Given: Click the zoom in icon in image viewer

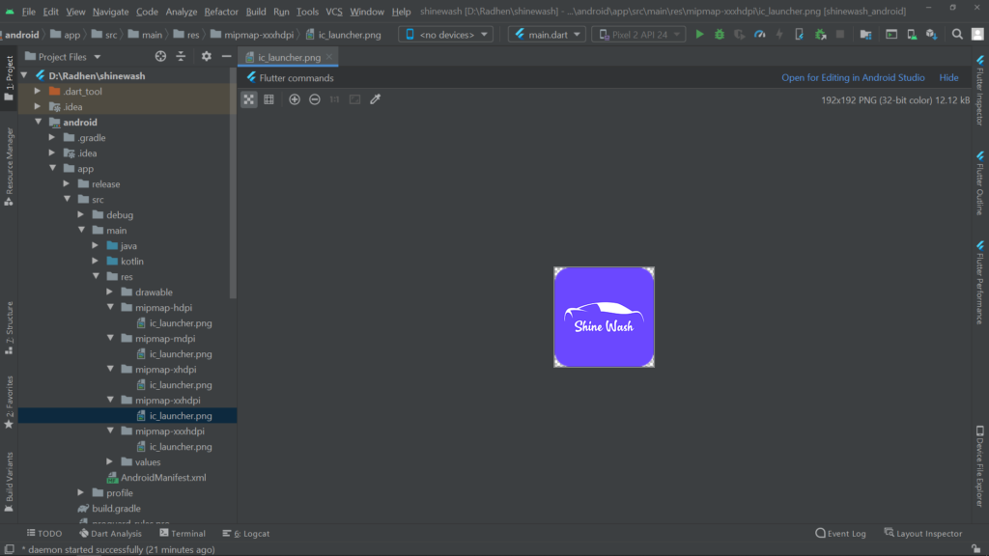Looking at the screenshot, I should coord(295,99).
